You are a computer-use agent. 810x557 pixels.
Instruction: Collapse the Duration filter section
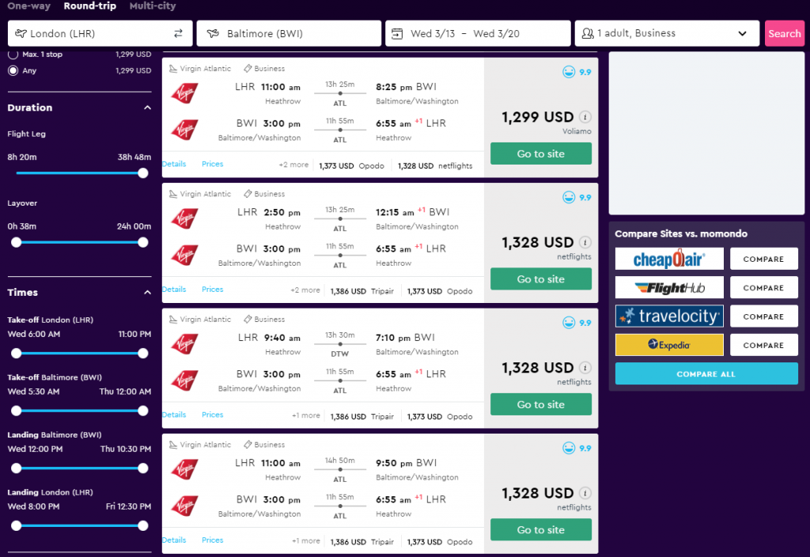tap(147, 108)
